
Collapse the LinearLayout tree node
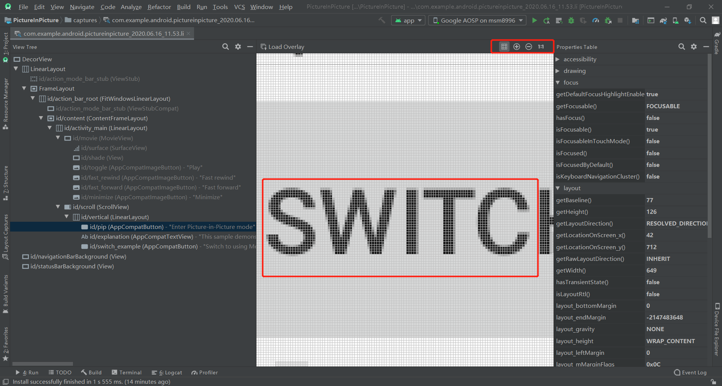click(x=16, y=69)
